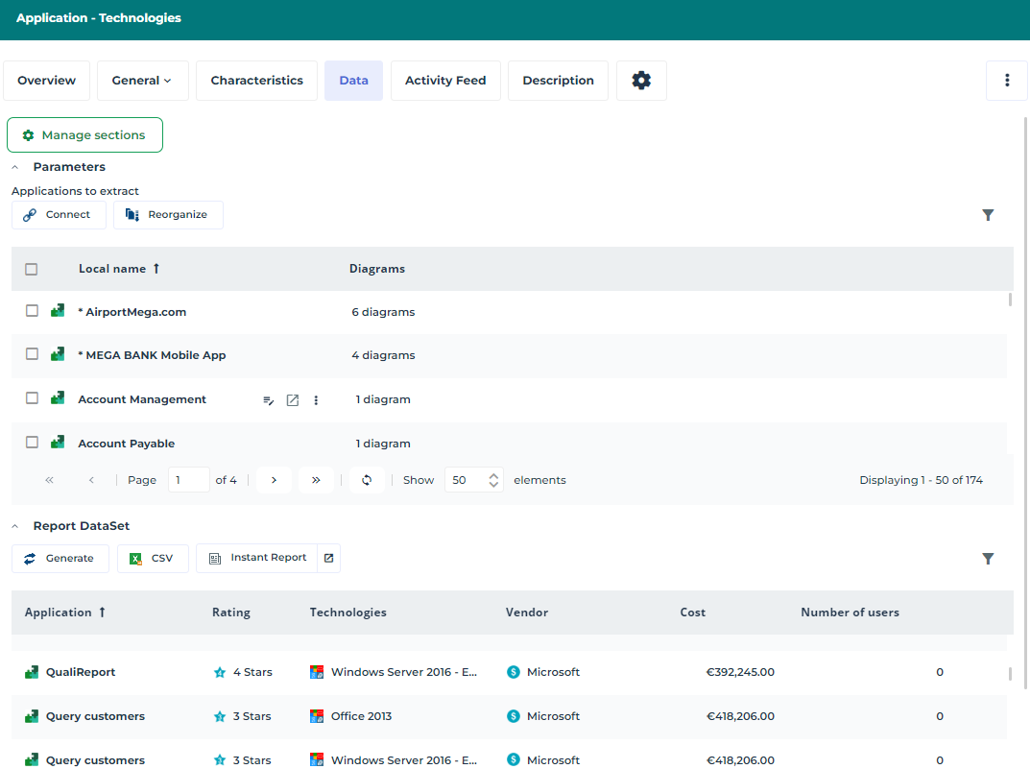
Task: Click the page number input field
Action: [188, 480]
